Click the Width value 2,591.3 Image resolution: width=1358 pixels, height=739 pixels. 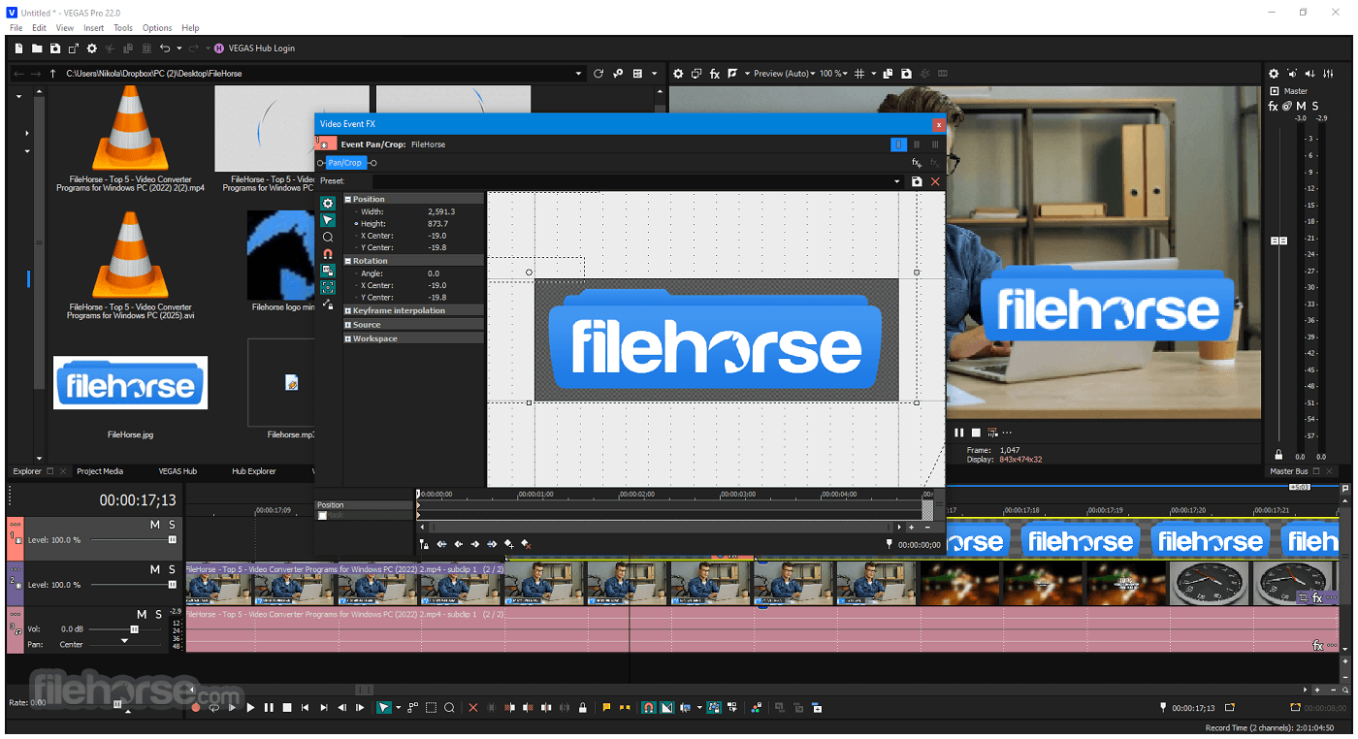coord(441,211)
